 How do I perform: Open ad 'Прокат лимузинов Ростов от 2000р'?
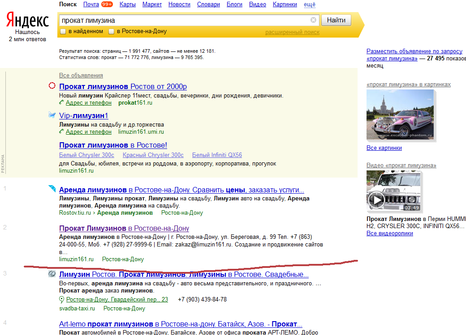click(123, 87)
